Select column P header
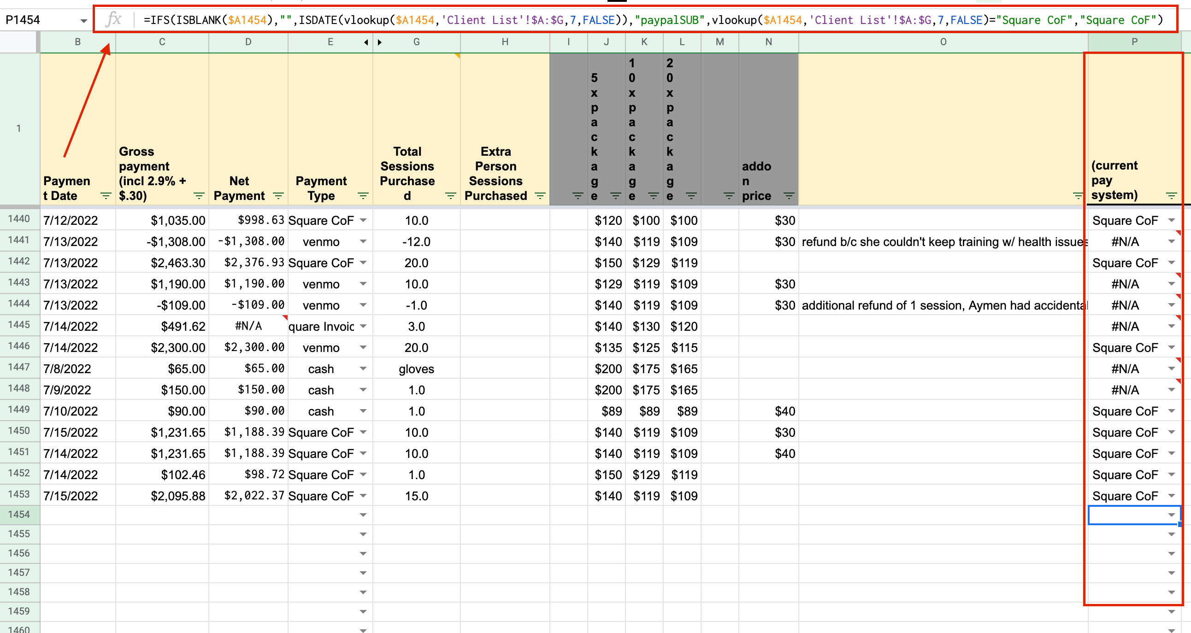1191x633 pixels. tap(1134, 42)
